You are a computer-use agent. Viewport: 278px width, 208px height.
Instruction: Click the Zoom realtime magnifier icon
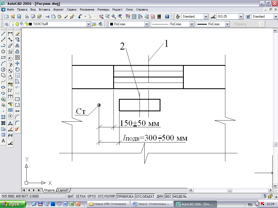click(x=108, y=17)
